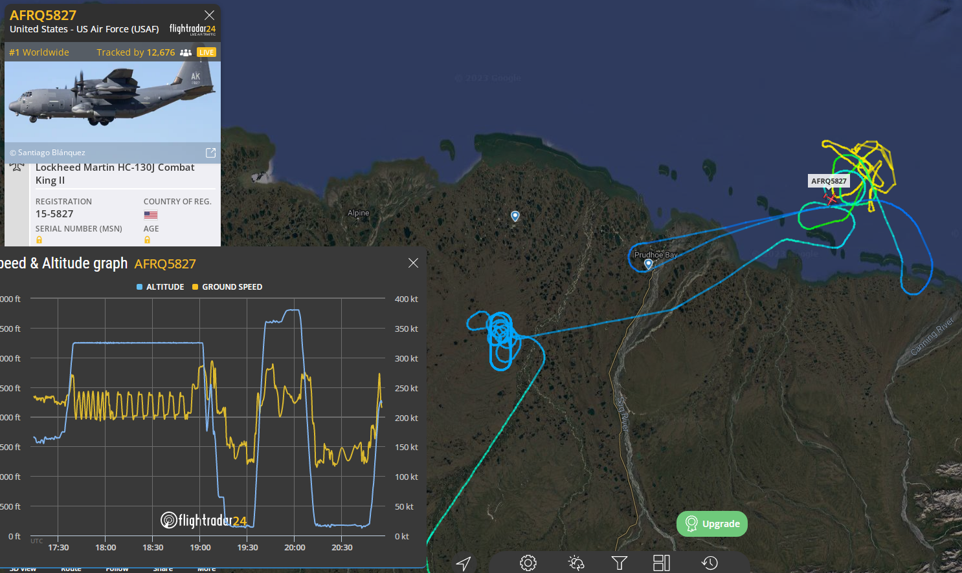This screenshot has height=573, width=962.
Task: Click the airport pin east of Alpine
Action: (515, 216)
